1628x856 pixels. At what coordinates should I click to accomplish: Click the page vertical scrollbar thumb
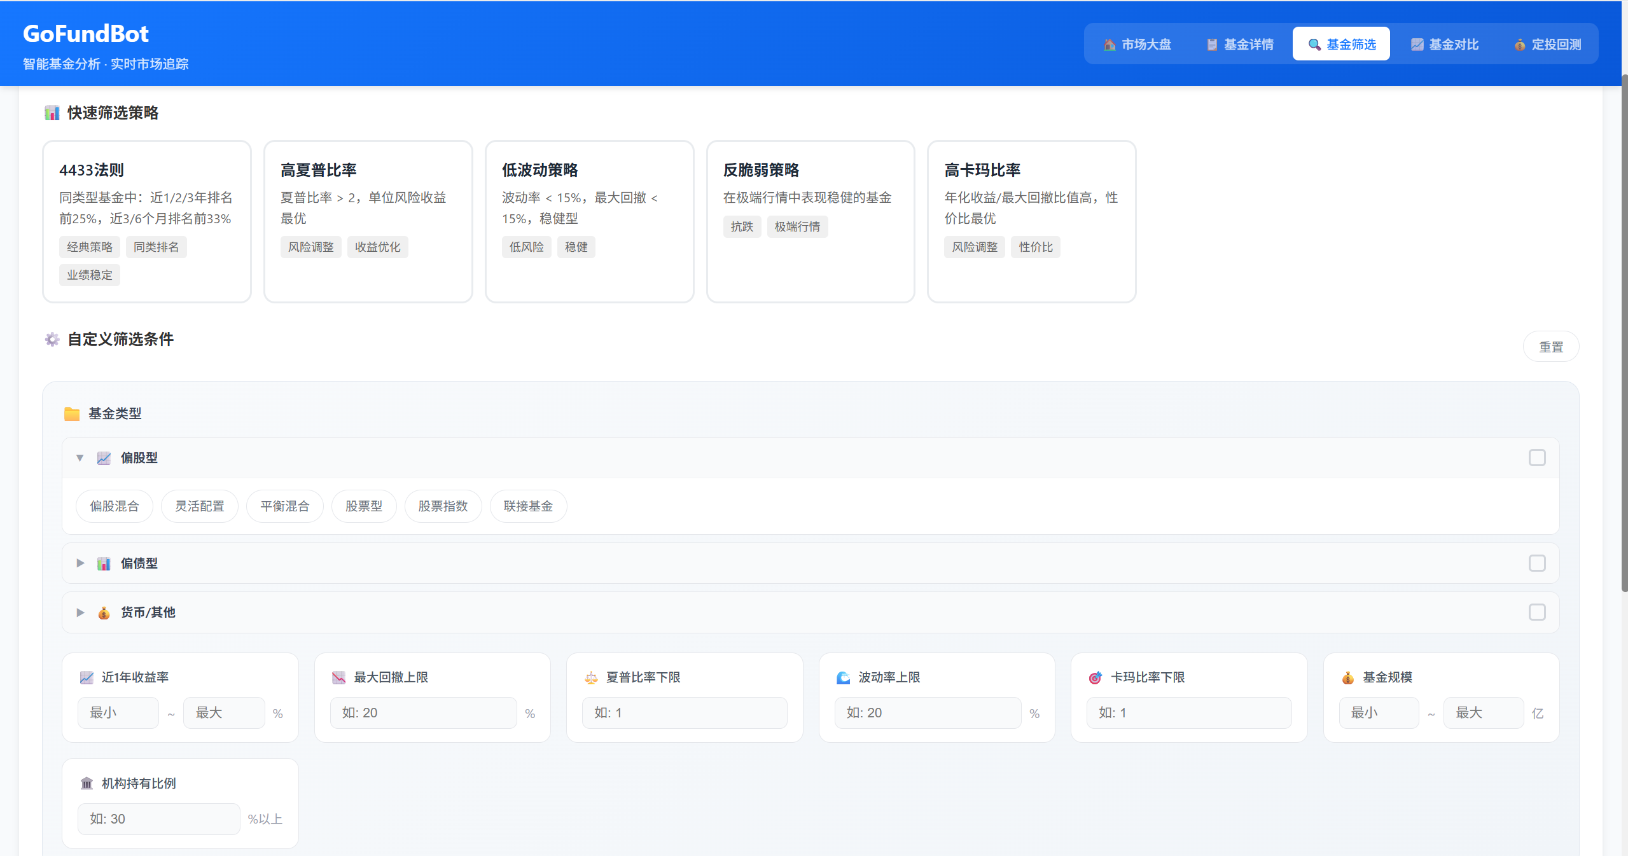1624,334
